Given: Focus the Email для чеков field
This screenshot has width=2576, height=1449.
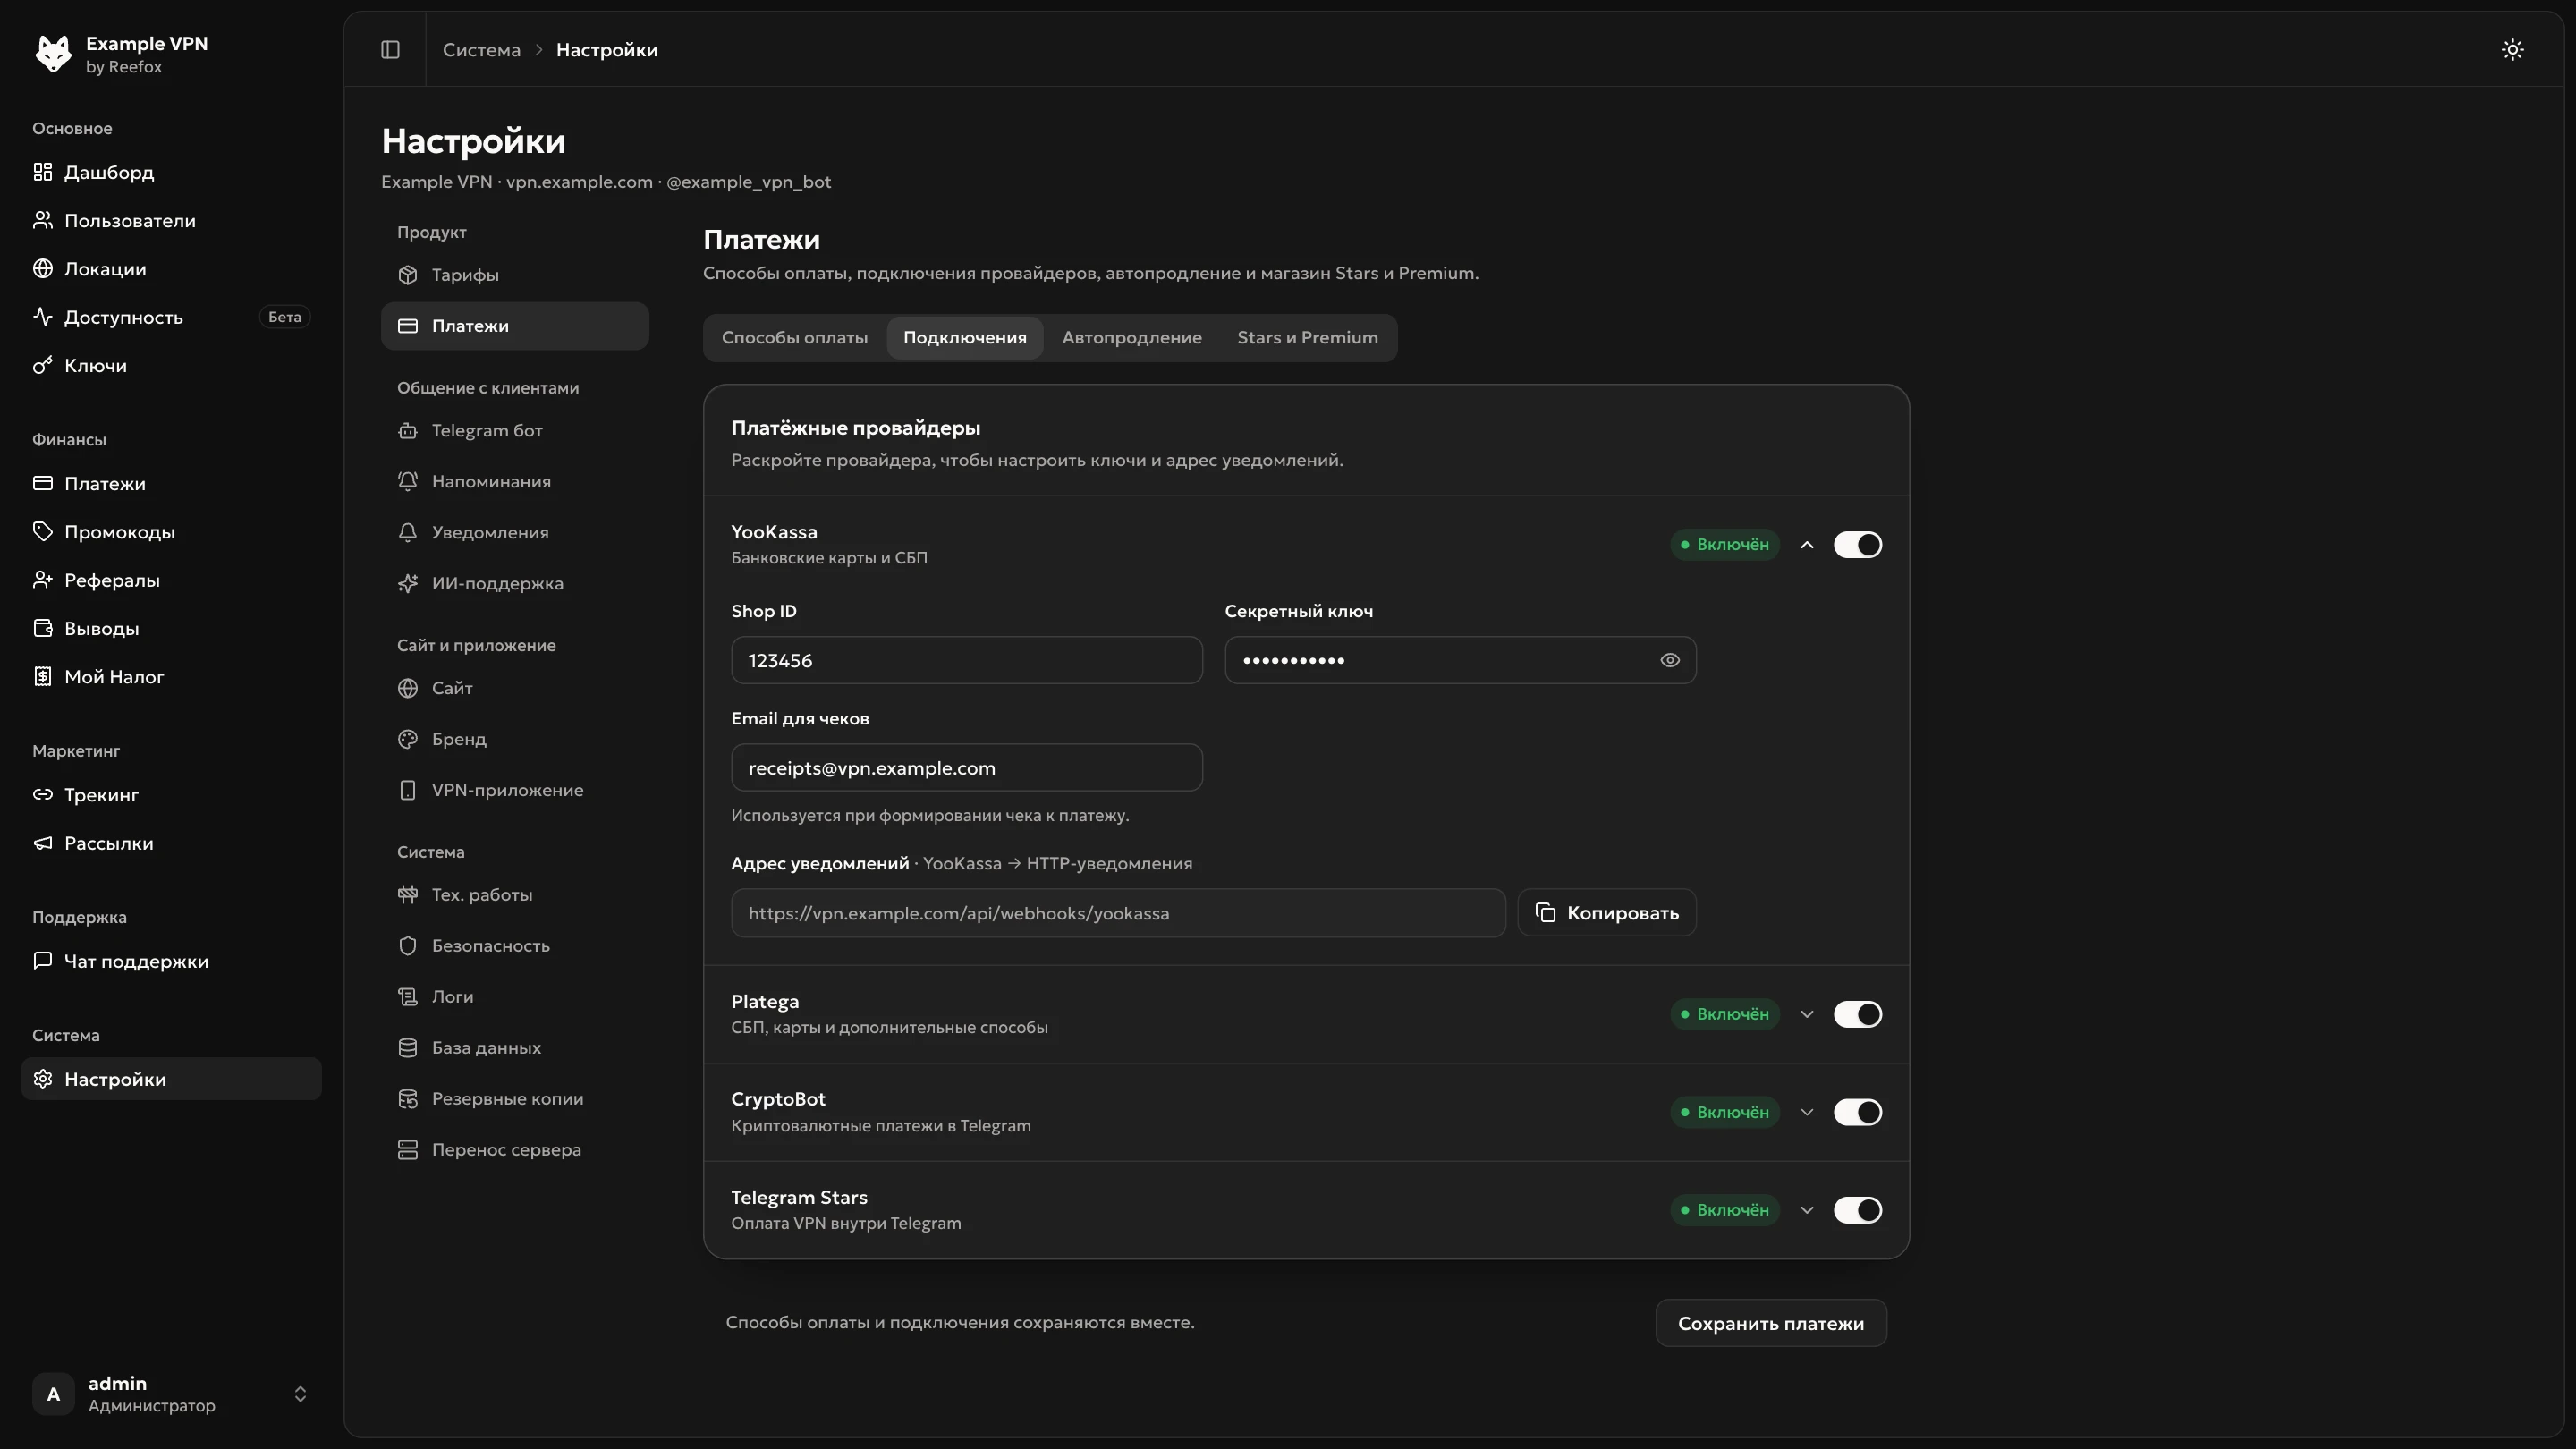Looking at the screenshot, I should pyautogui.click(x=966, y=767).
